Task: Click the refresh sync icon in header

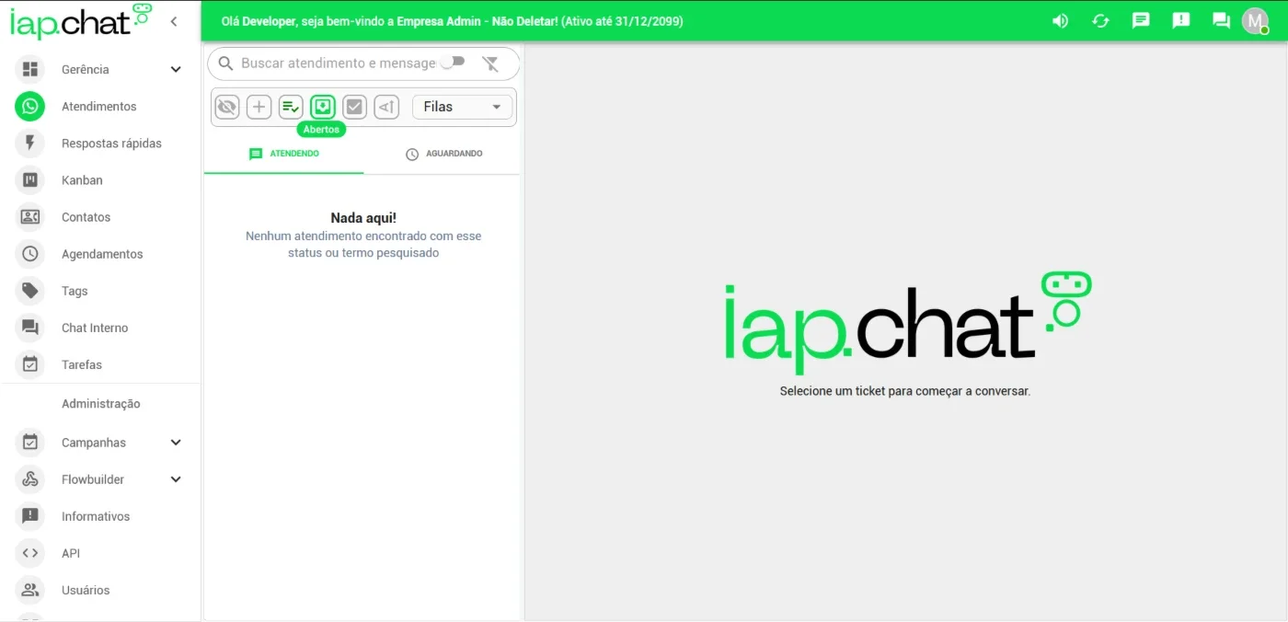Action: (1100, 20)
